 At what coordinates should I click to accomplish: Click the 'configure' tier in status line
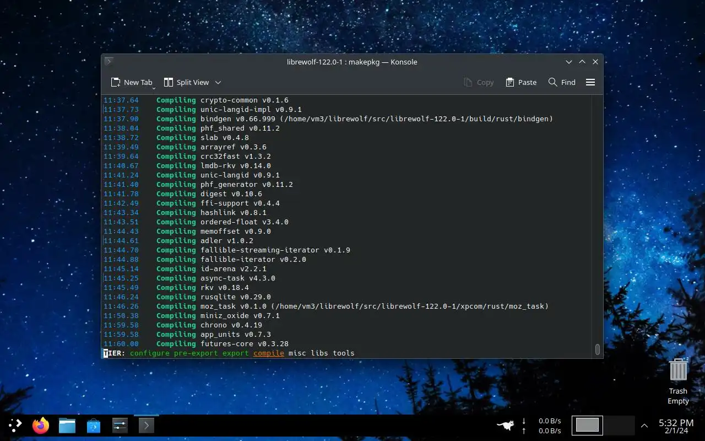click(x=150, y=353)
